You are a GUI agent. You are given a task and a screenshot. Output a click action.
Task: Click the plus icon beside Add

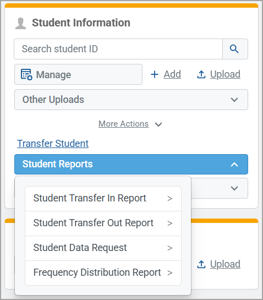155,74
